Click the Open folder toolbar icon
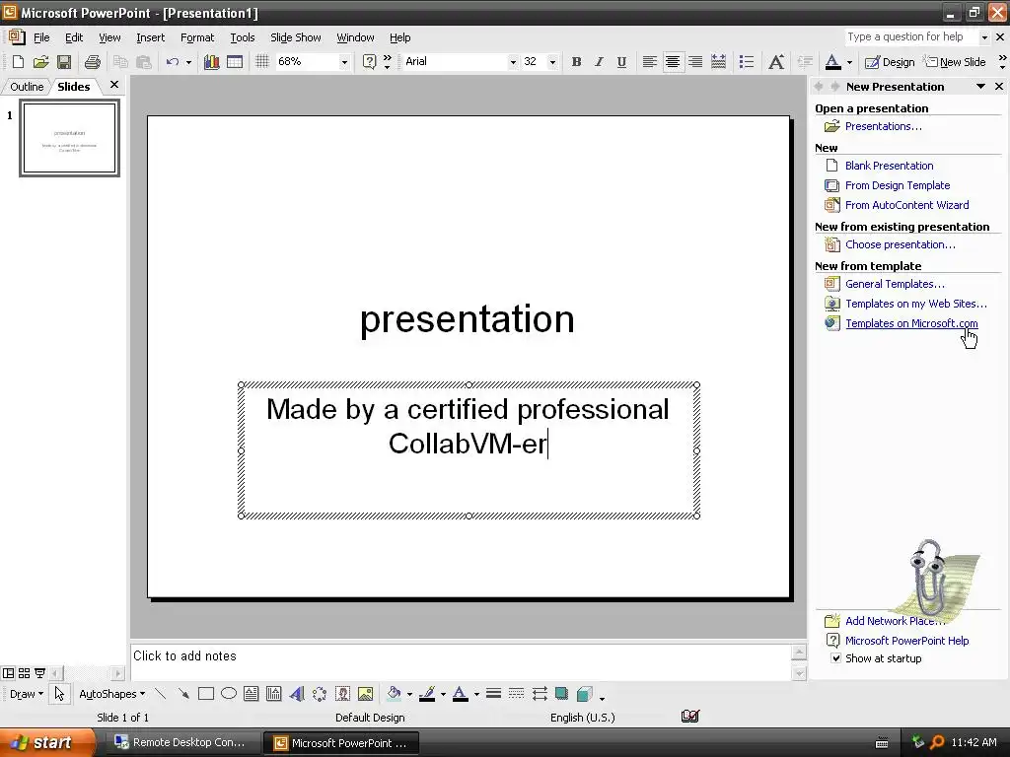This screenshot has height=757, width=1010. (x=40, y=62)
